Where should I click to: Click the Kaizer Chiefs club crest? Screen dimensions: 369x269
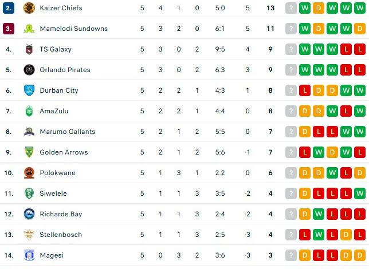(x=29, y=8)
